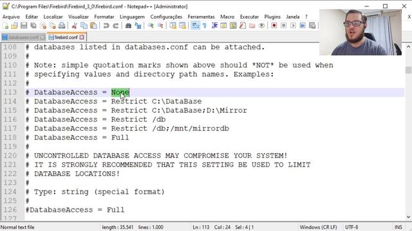The height and width of the screenshot is (231, 412).
Task: Start macro recording with the red record icon
Action: pyautogui.click(x=274, y=26)
